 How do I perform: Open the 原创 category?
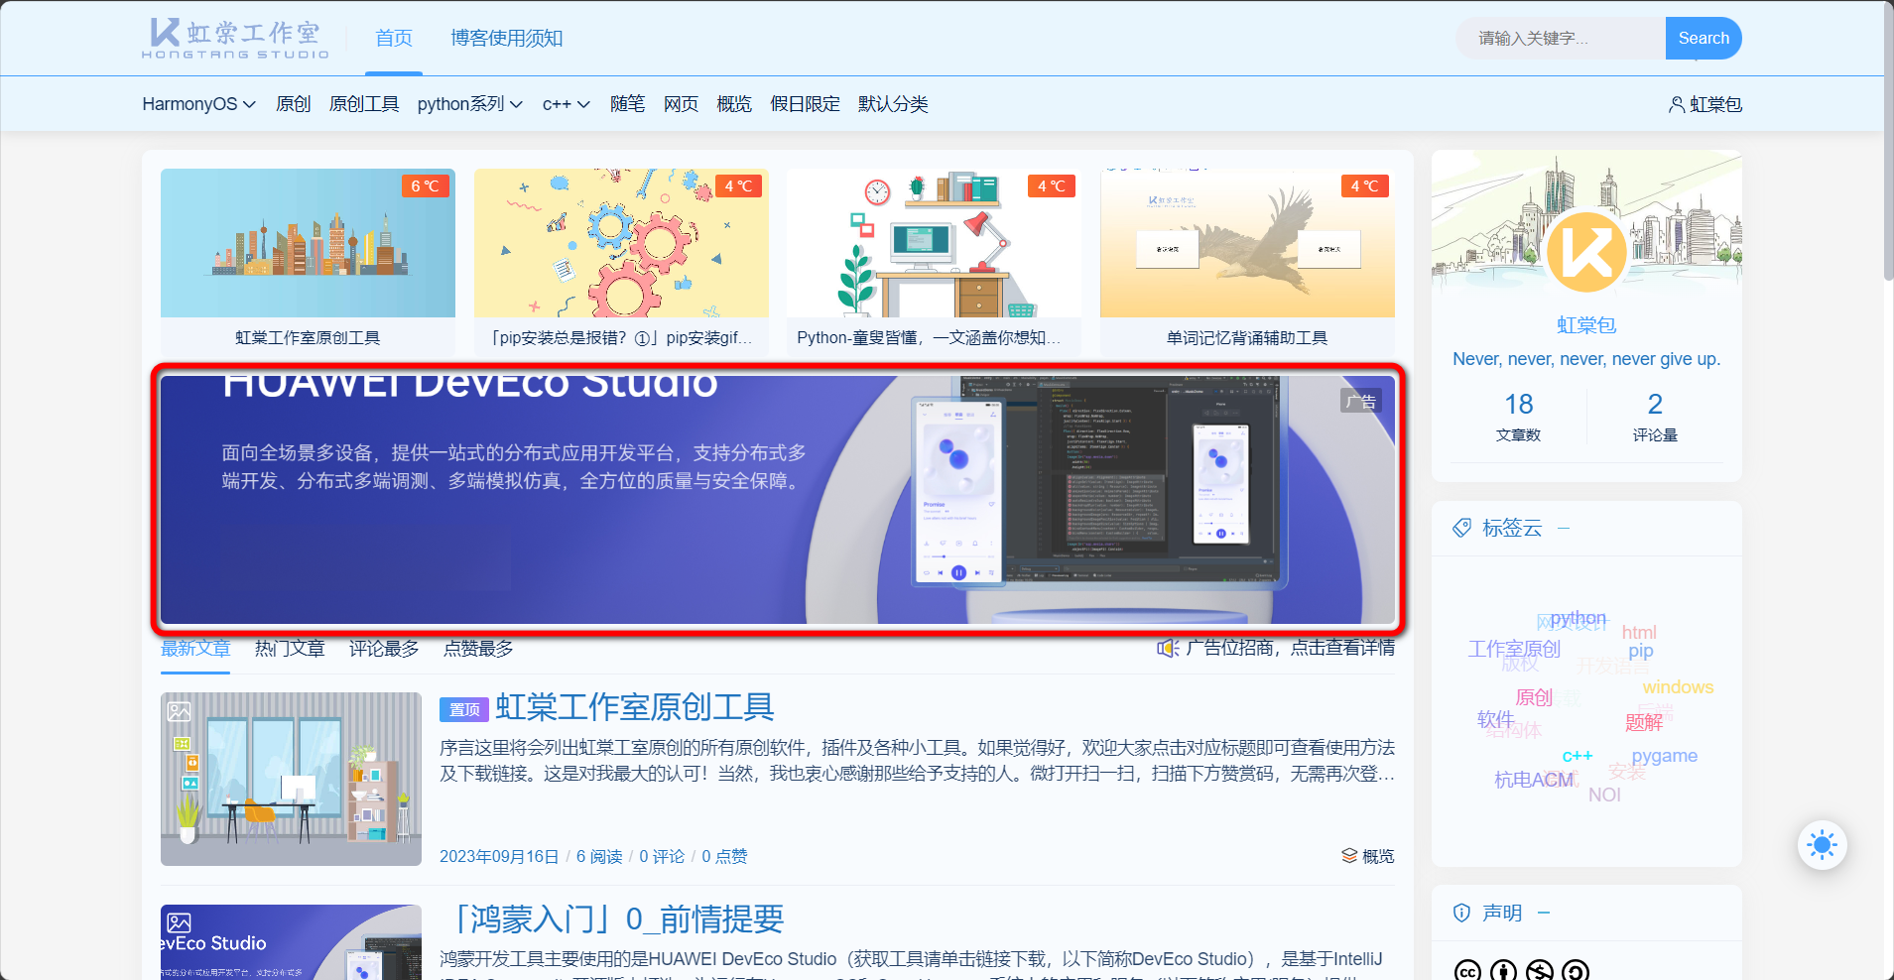click(293, 104)
